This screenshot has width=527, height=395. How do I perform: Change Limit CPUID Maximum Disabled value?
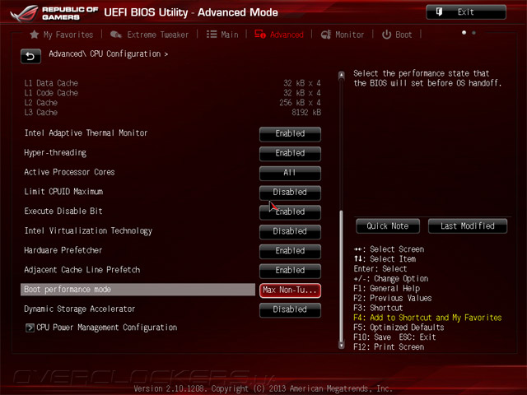290,193
